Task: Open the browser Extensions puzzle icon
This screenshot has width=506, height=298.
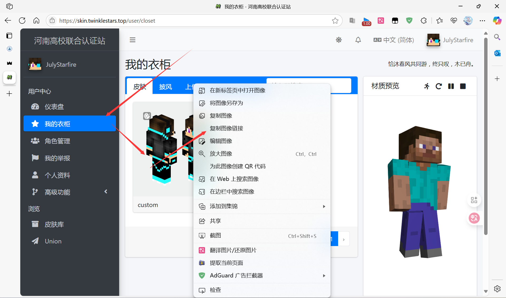Action: pos(423,20)
